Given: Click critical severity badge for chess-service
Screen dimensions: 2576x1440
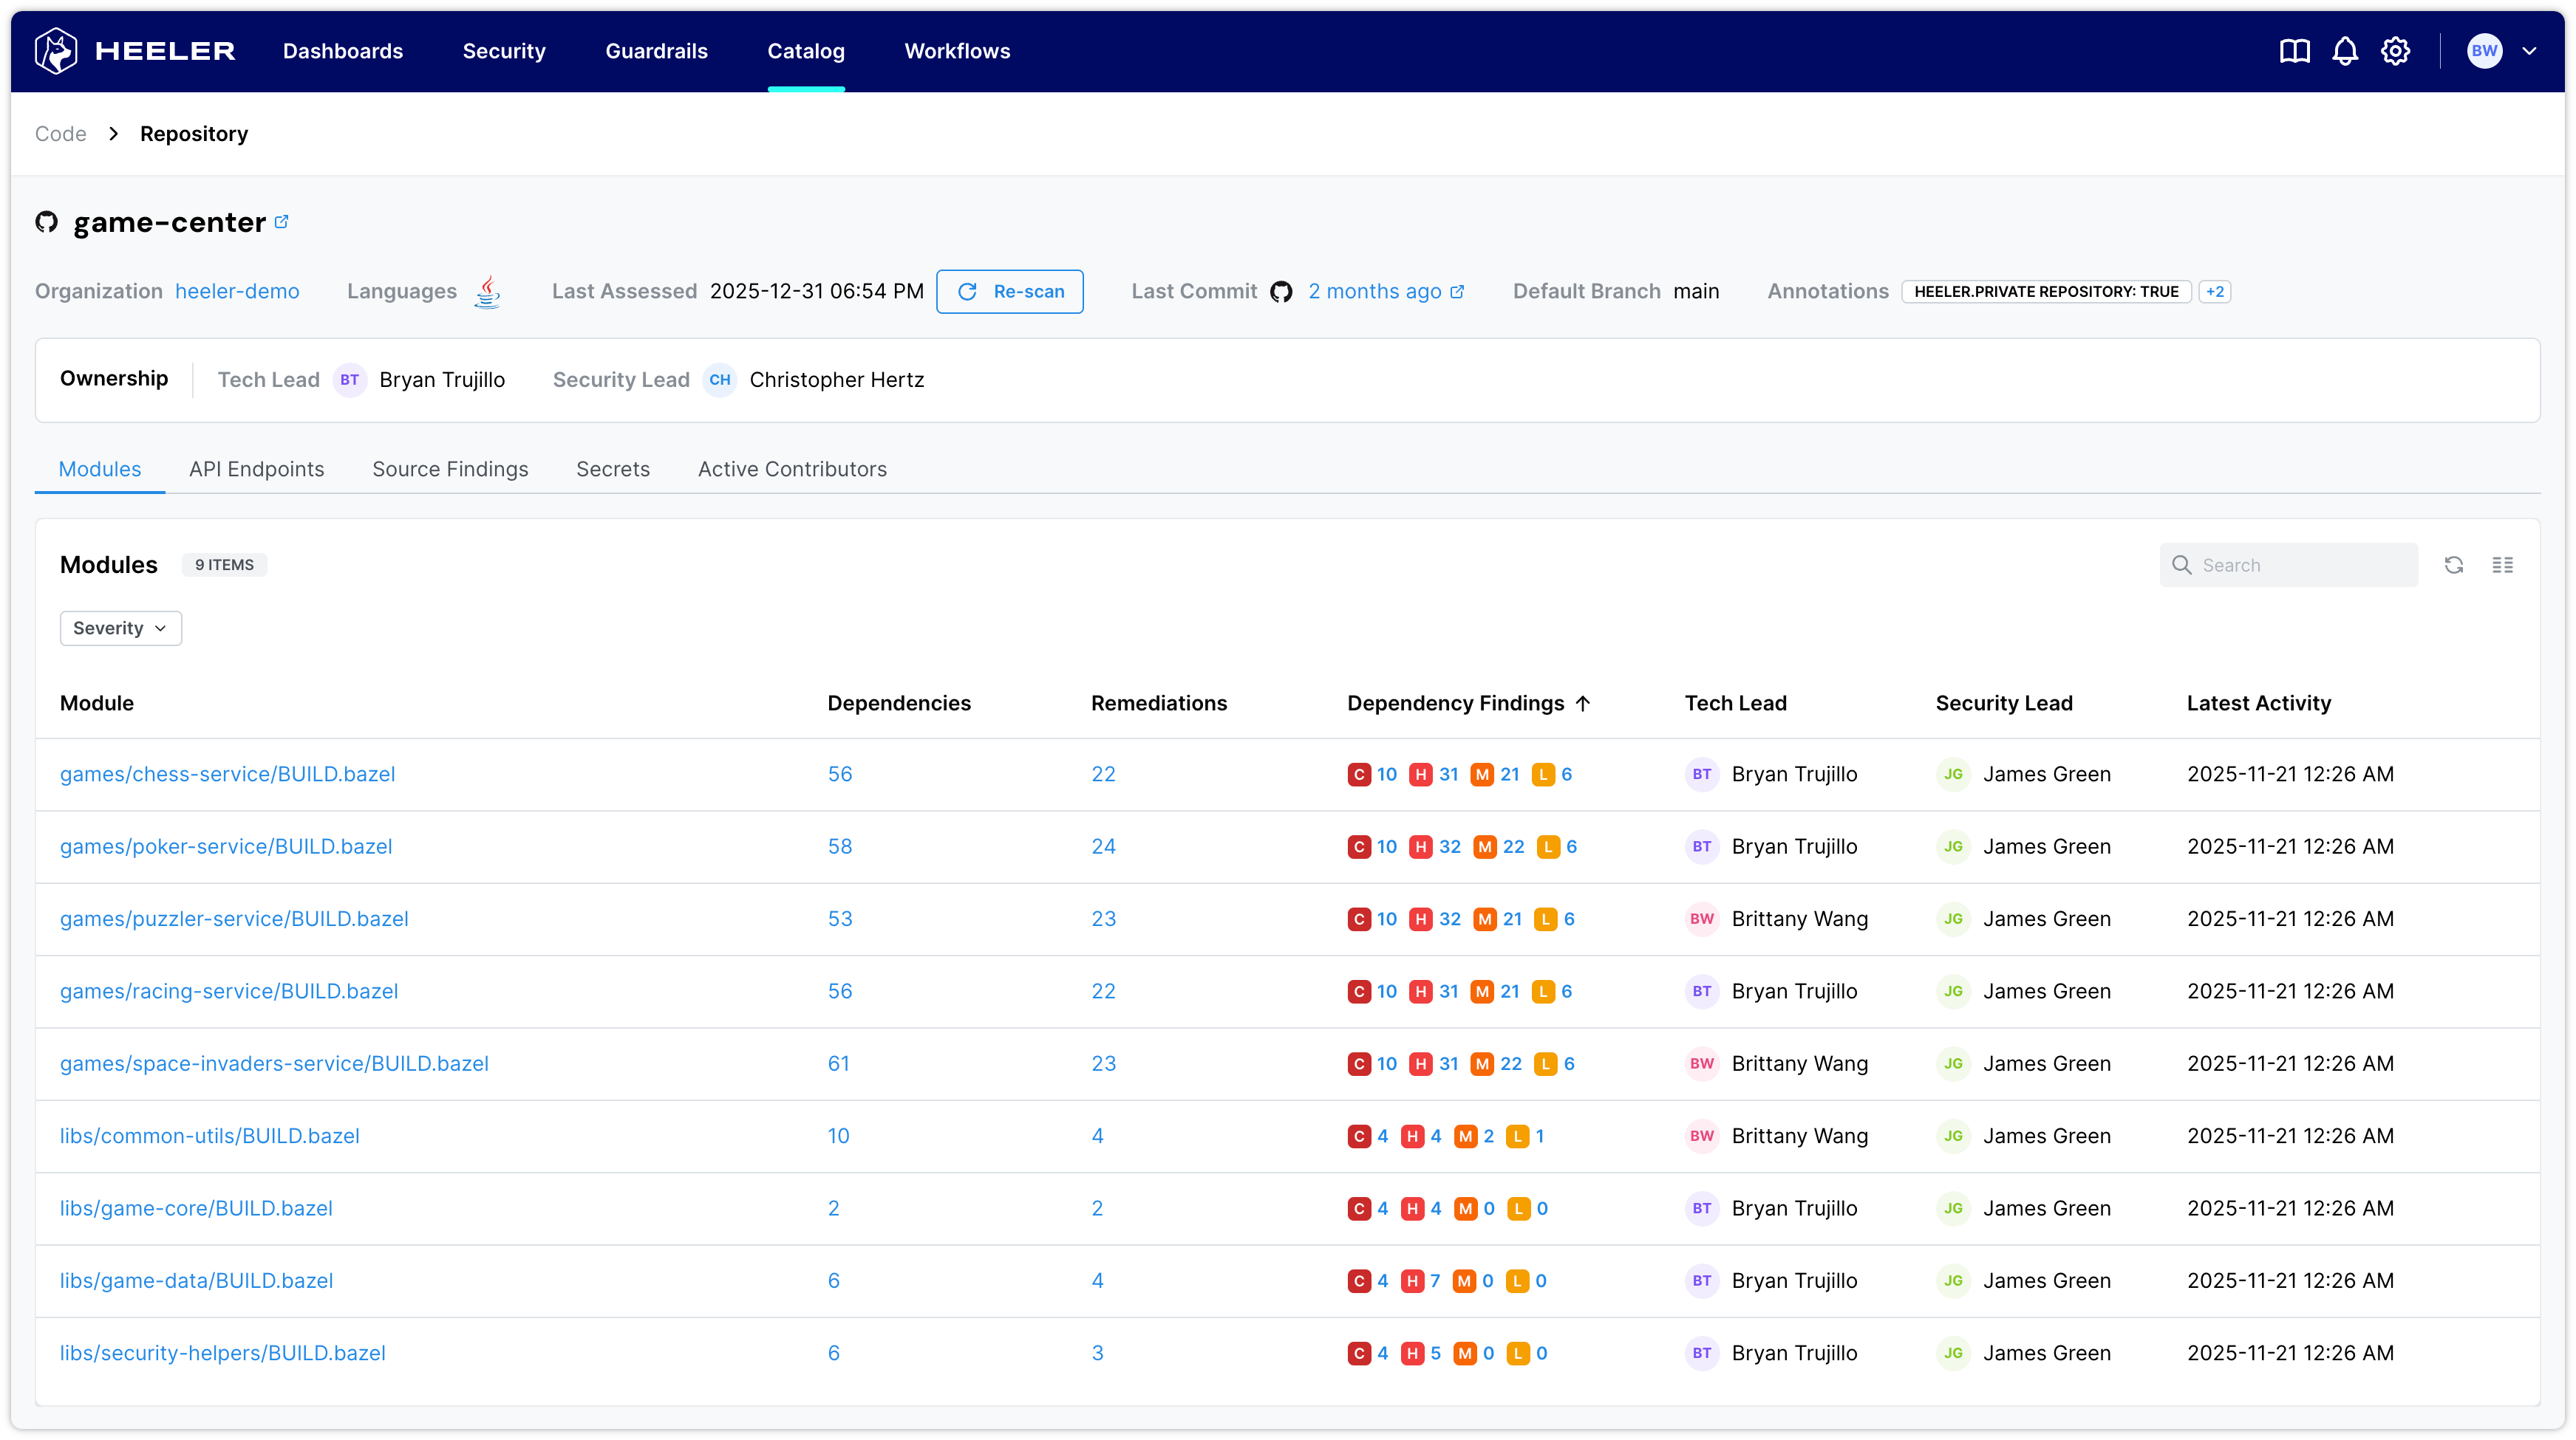Looking at the screenshot, I should [x=1358, y=775].
